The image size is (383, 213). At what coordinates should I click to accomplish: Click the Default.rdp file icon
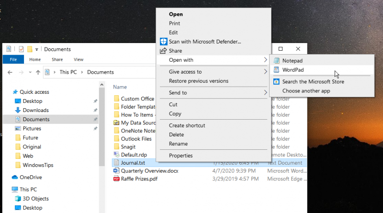click(x=116, y=155)
